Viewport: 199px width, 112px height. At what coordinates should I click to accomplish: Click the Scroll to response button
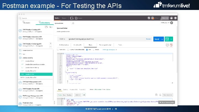click(167, 102)
